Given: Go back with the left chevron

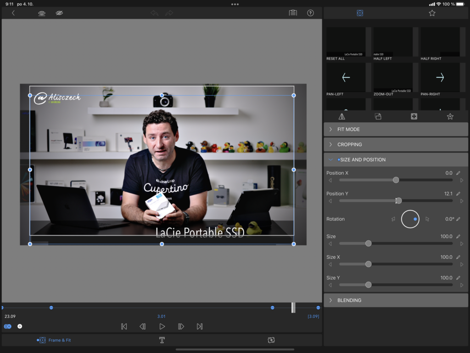Looking at the screenshot, I should [13, 13].
